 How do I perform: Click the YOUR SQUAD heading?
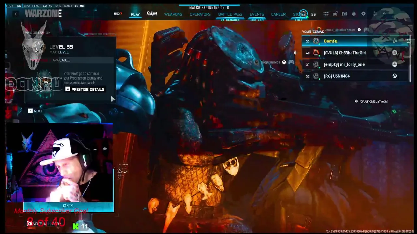pos(313,32)
